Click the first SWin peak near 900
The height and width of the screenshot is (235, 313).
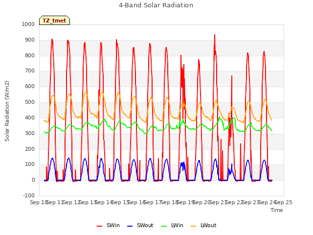pos(52,39)
